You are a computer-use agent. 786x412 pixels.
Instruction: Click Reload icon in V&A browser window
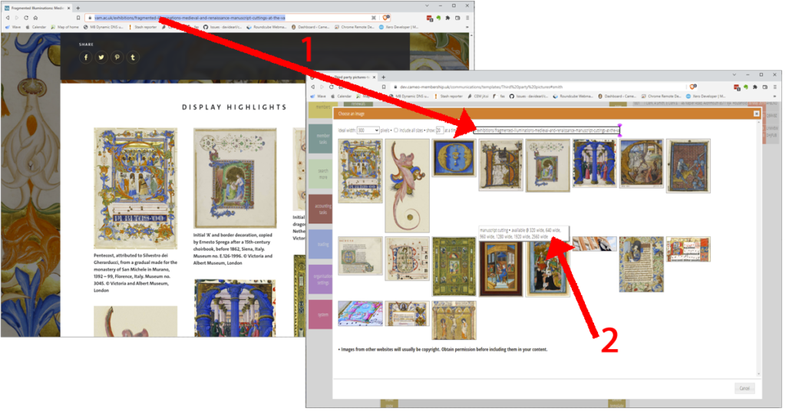coord(26,18)
